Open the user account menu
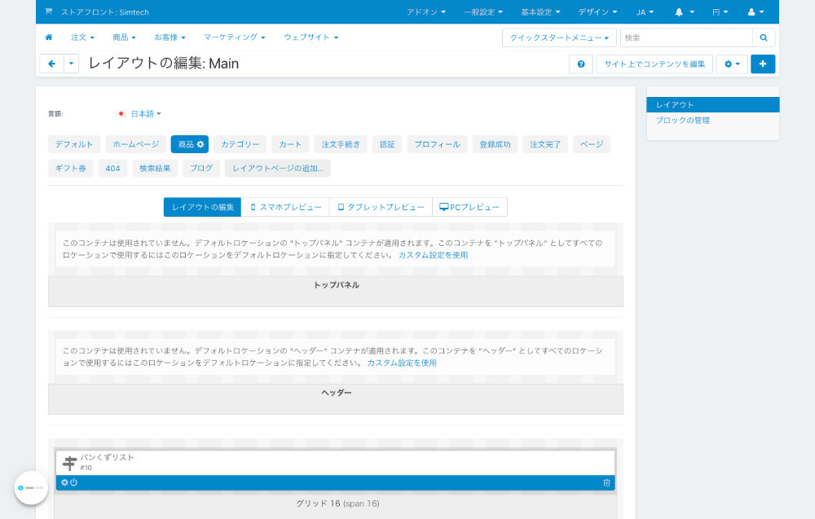 [x=756, y=12]
